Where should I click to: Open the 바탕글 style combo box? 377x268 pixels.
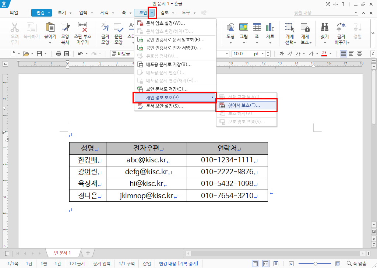click(122, 54)
